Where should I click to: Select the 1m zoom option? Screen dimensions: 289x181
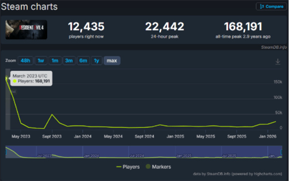point(55,61)
